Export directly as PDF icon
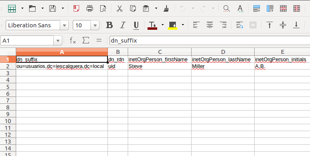Image resolution: width=310 pixels, height=156 pixels. [76, 8]
